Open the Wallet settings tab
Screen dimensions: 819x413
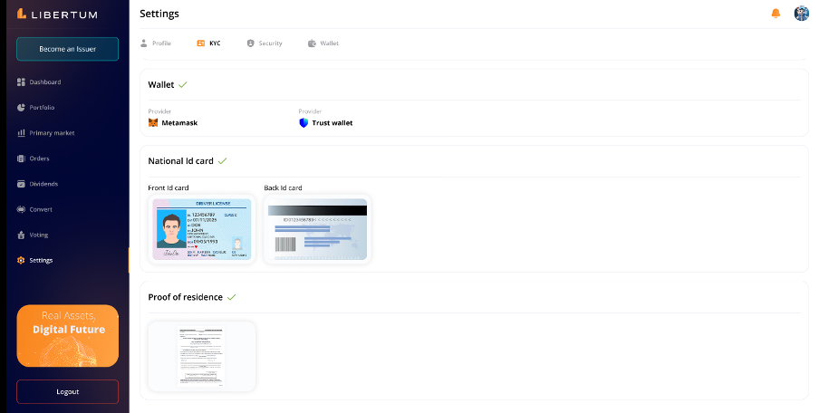323,43
